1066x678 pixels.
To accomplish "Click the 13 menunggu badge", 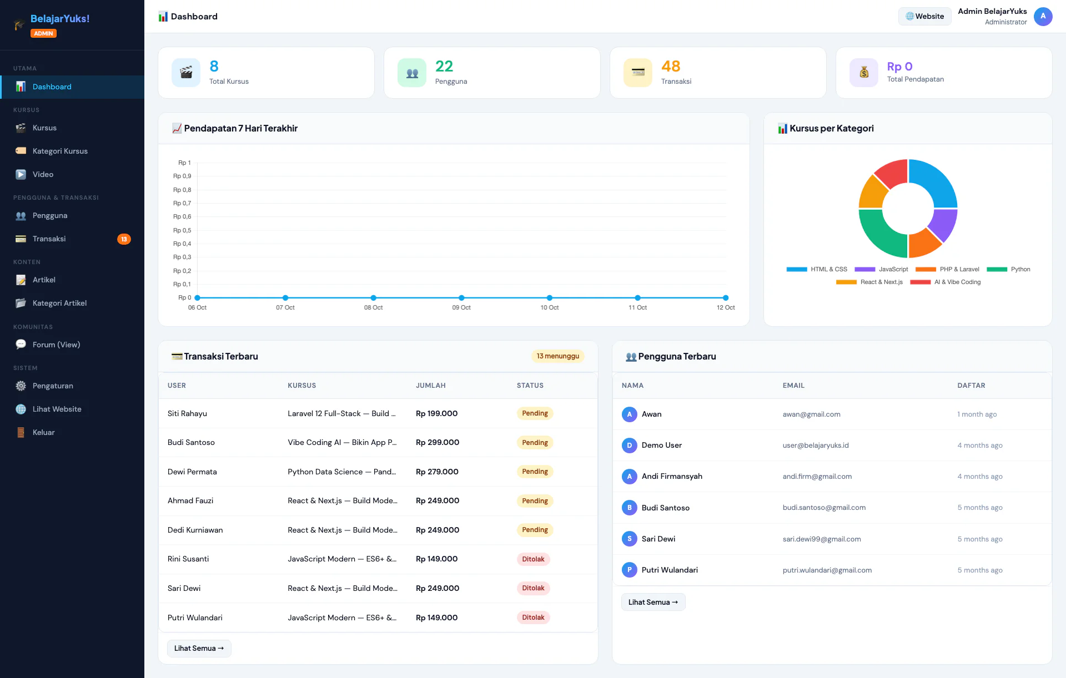I will point(557,356).
